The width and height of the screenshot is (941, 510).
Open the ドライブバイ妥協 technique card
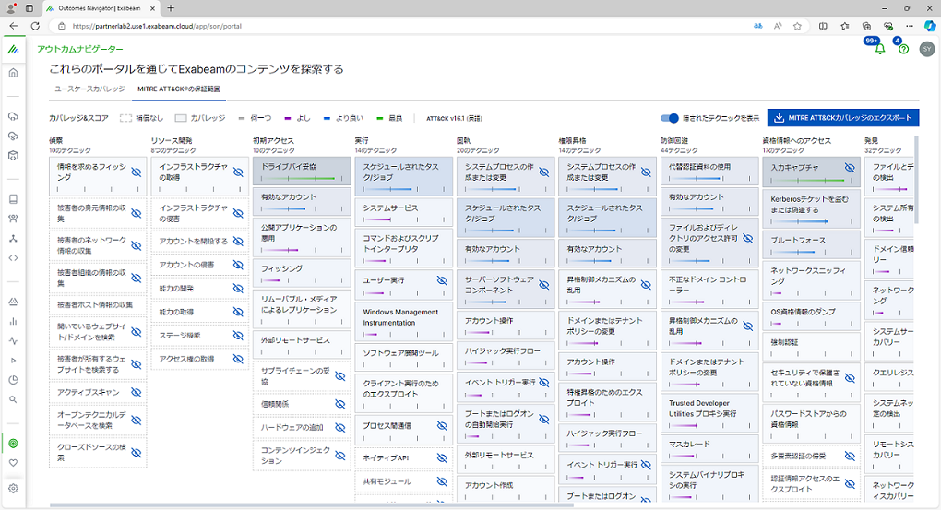(302, 171)
